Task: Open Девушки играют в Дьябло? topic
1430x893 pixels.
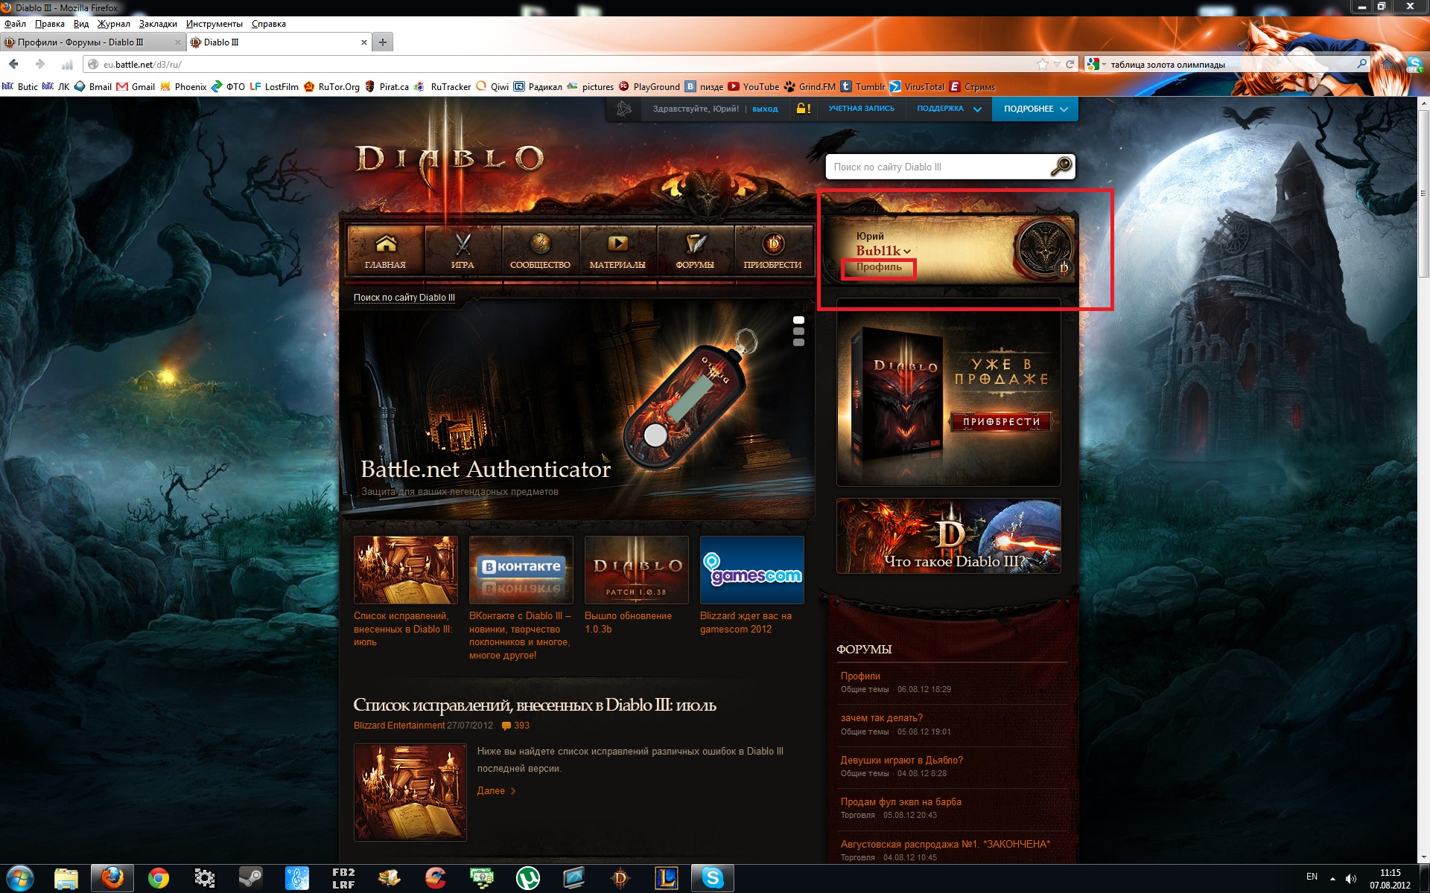Action: [902, 761]
